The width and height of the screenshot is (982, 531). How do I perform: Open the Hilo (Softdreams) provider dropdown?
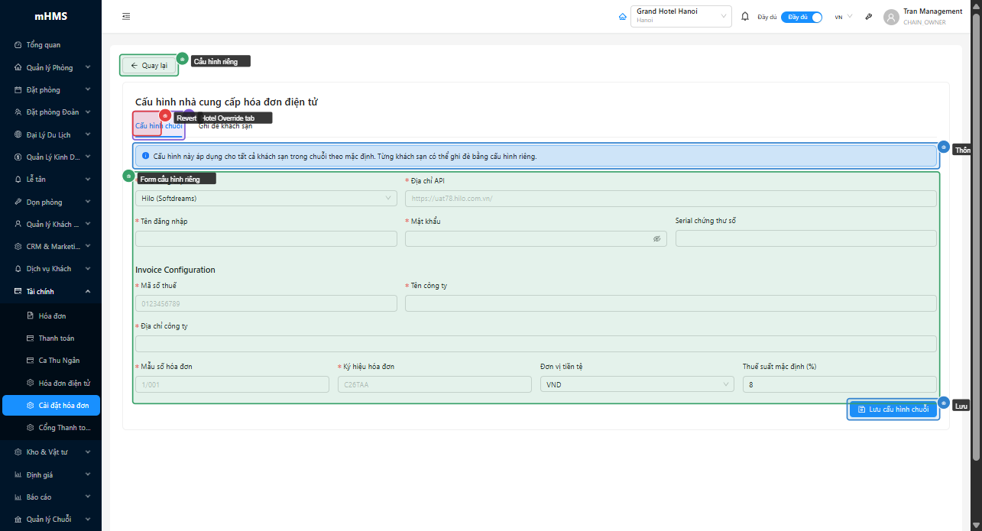point(266,199)
